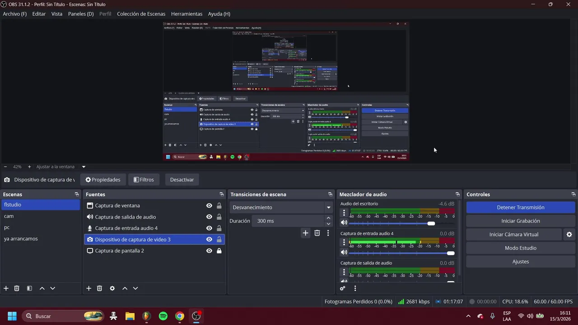Pop out the Transiciones de escena dock
The width and height of the screenshot is (578, 325).
pyautogui.click(x=330, y=194)
